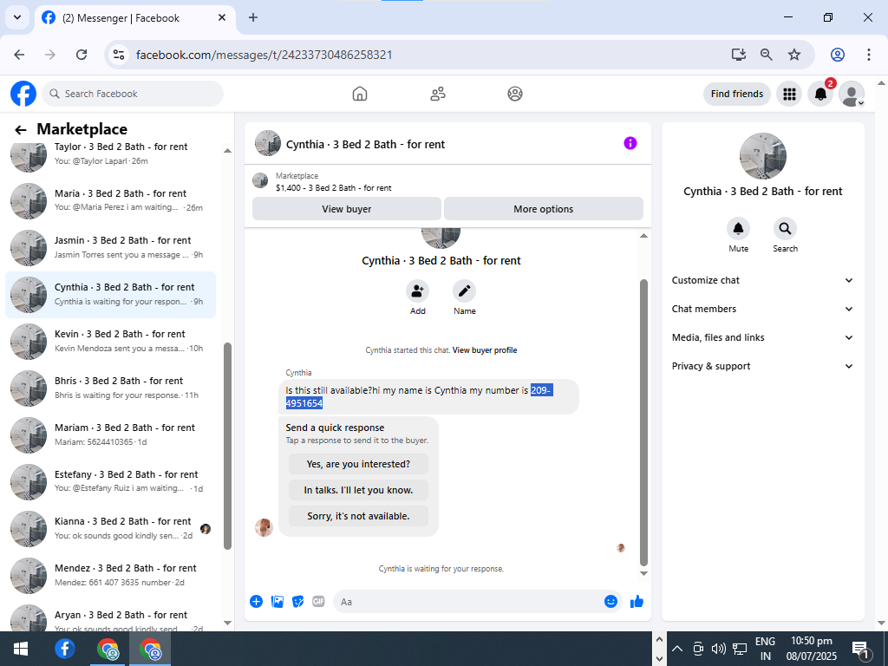Image resolution: width=888 pixels, height=666 pixels.
Task: Edit the chat name with pencil icon
Action: [x=465, y=291]
